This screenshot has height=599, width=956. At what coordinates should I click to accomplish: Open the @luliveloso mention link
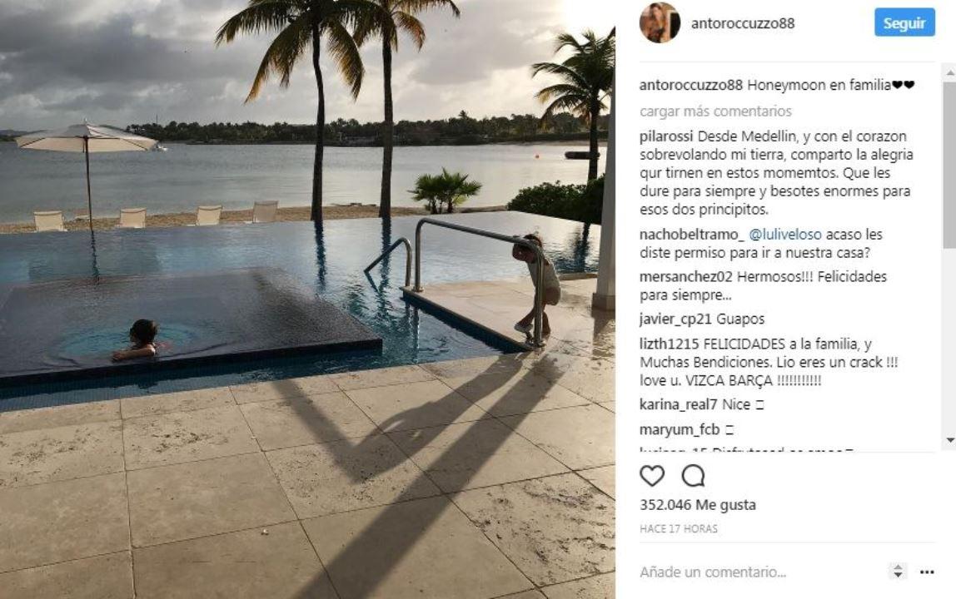784,234
